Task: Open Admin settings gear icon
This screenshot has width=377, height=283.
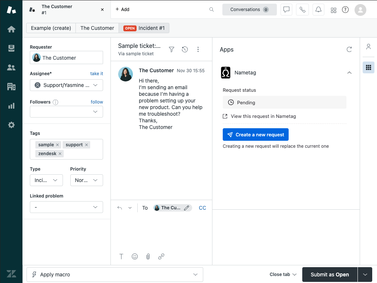Action: pyautogui.click(x=11, y=125)
